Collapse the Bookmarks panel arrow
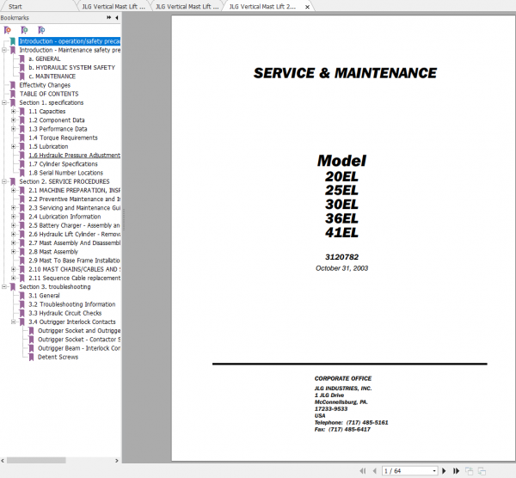 (117, 17)
